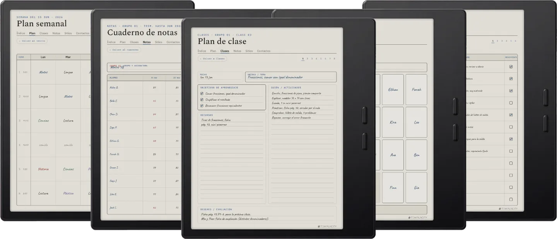Go to page 8 in Plan de clase
557x239 pixels.
334,59
